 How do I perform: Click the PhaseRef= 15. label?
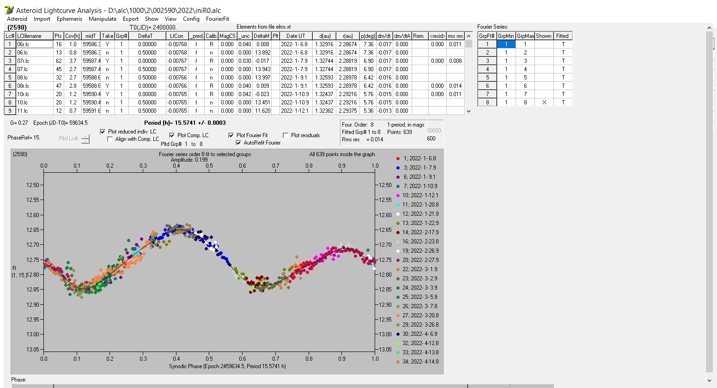pos(24,138)
